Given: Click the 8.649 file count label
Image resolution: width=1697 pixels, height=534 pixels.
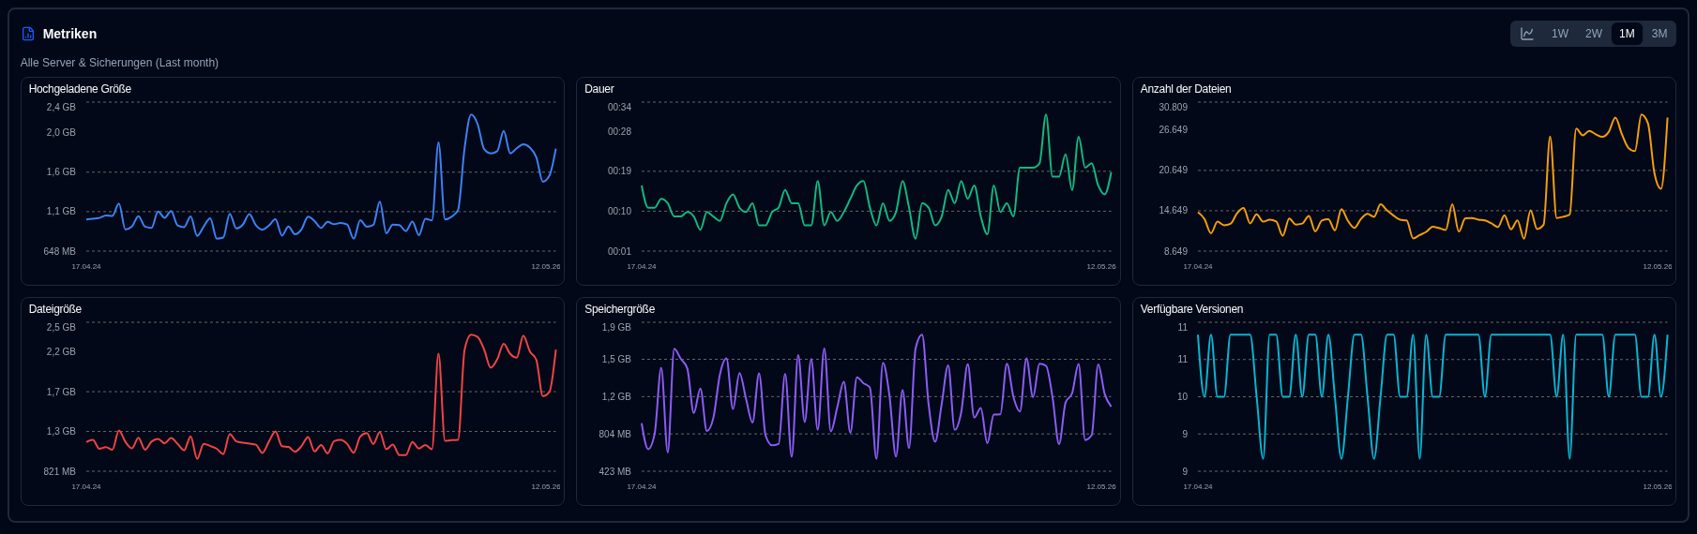Looking at the screenshot, I should 1175,252.
